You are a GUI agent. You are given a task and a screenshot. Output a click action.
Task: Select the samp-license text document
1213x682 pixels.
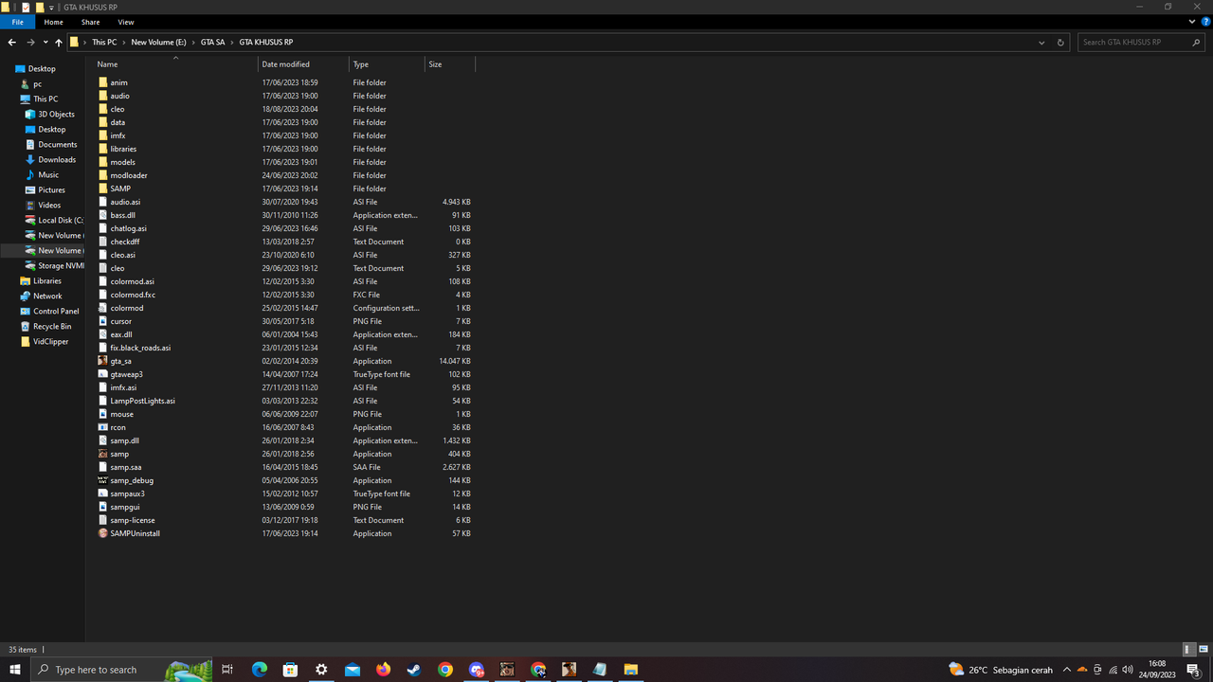tap(132, 520)
